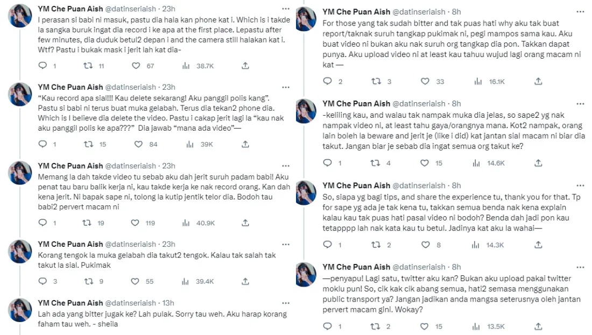592x335 pixels.
Task: View analytics showing 40.9K views
Action: [186, 223]
